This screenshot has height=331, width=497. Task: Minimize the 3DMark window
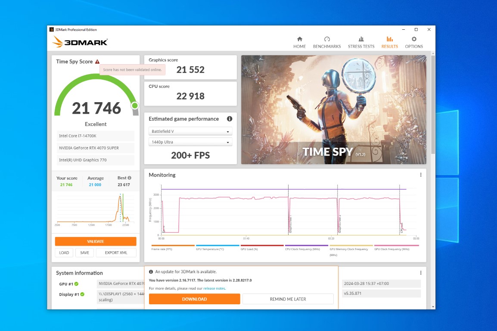pos(403,29)
